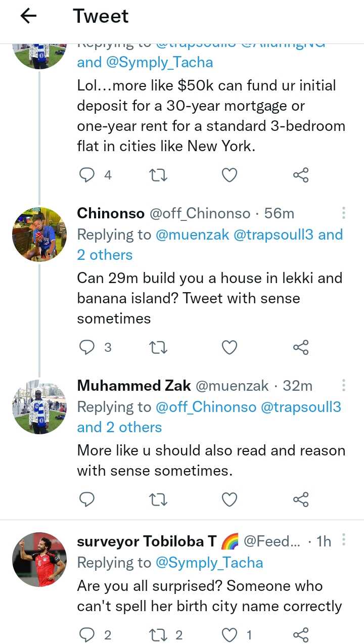Open more options on Chinonso's tweet
Screen dimensions: 364x644
[343, 213]
